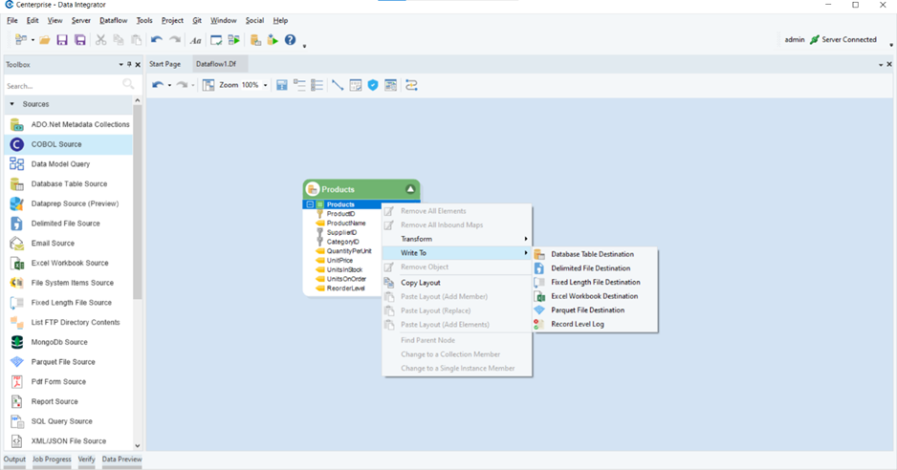Image resolution: width=897 pixels, height=470 pixels.
Task: Collapse the Products tree node minus box
Action: point(310,204)
